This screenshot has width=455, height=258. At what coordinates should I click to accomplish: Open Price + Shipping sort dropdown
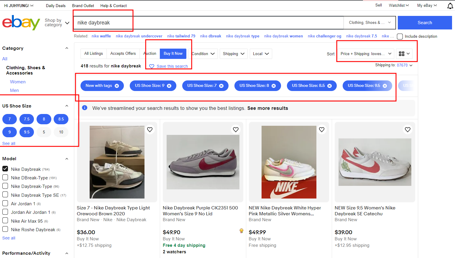point(366,54)
